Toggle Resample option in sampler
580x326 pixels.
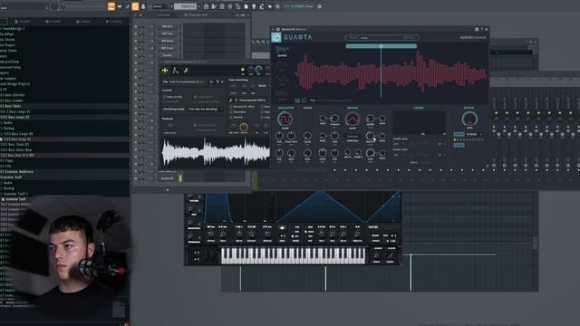[165, 101]
